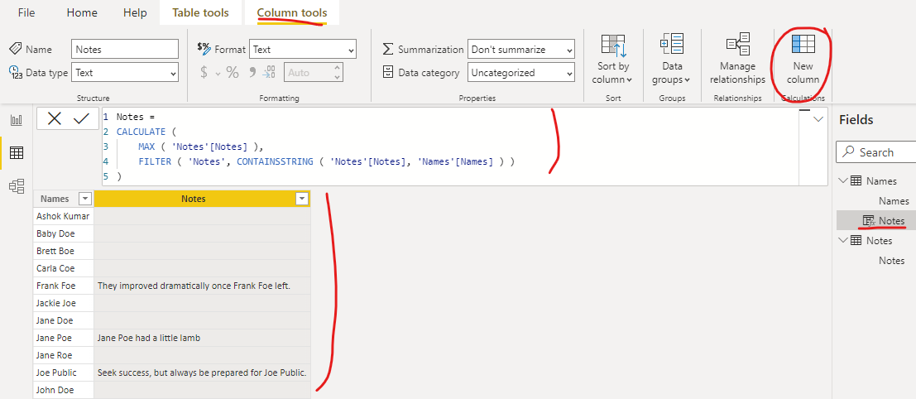Screen dimensions: 916x399
Task: Switch to Model view icon
Action: 17,186
